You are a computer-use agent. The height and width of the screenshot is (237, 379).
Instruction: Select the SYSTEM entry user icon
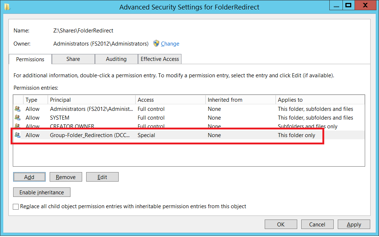pyautogui.click(x=18, y=117)
